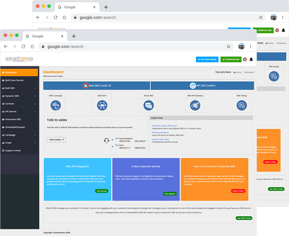Expand the Credit sidebar submenu

[19, 143]
